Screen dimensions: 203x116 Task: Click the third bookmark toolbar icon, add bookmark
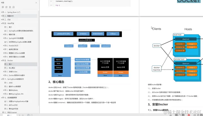click(x=10, y=7)
